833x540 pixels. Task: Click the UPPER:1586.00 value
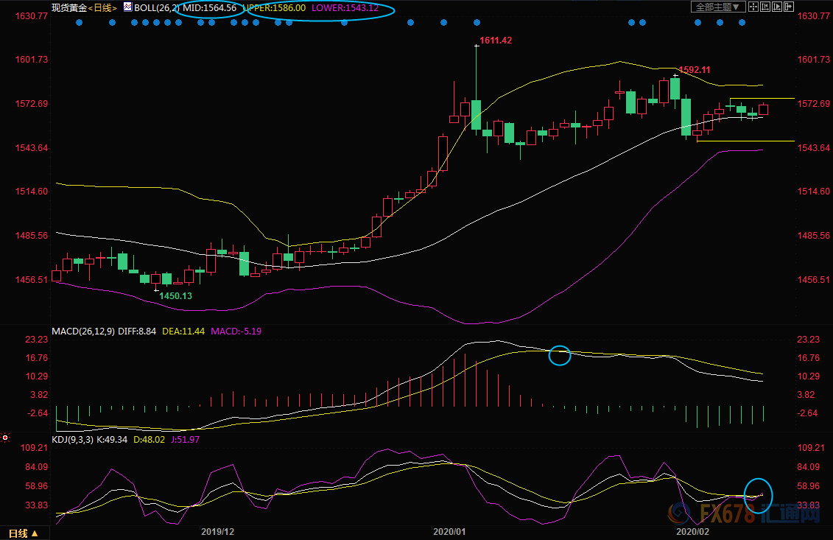click(275, 8)
